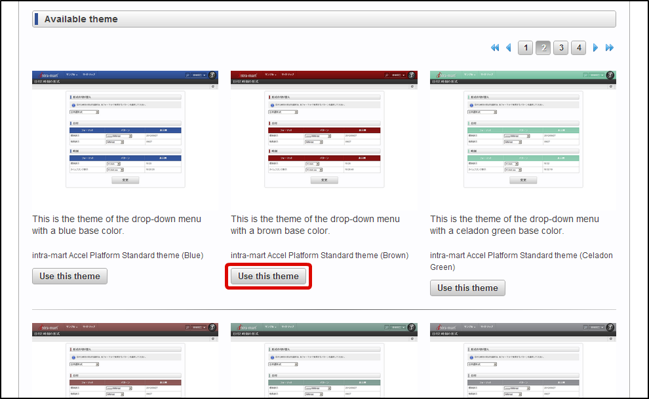Go to the previous themes page
The image size is (649, 399).
pyautogui.click(x=509, y=48)
